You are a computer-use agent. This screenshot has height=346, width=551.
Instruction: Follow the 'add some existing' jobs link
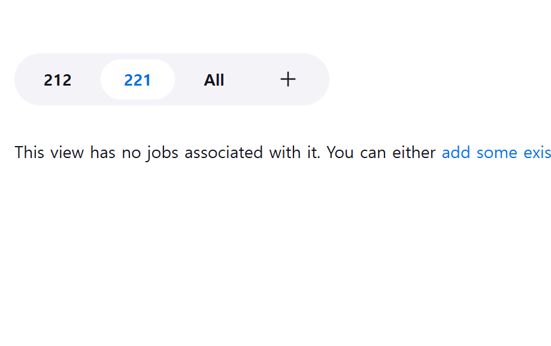496,153
